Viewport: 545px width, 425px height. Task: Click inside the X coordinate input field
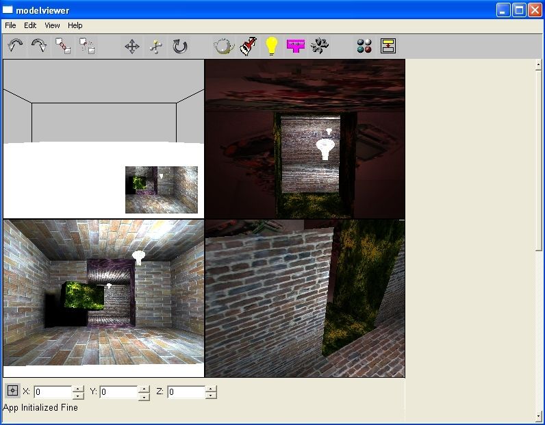[53, 392]
